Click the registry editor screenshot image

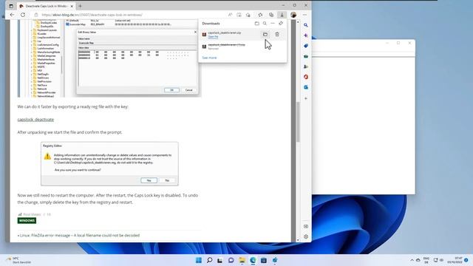[109, 58]
